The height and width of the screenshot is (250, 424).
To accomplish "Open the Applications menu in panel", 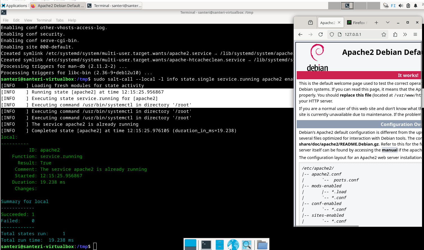I will point(14,6).
